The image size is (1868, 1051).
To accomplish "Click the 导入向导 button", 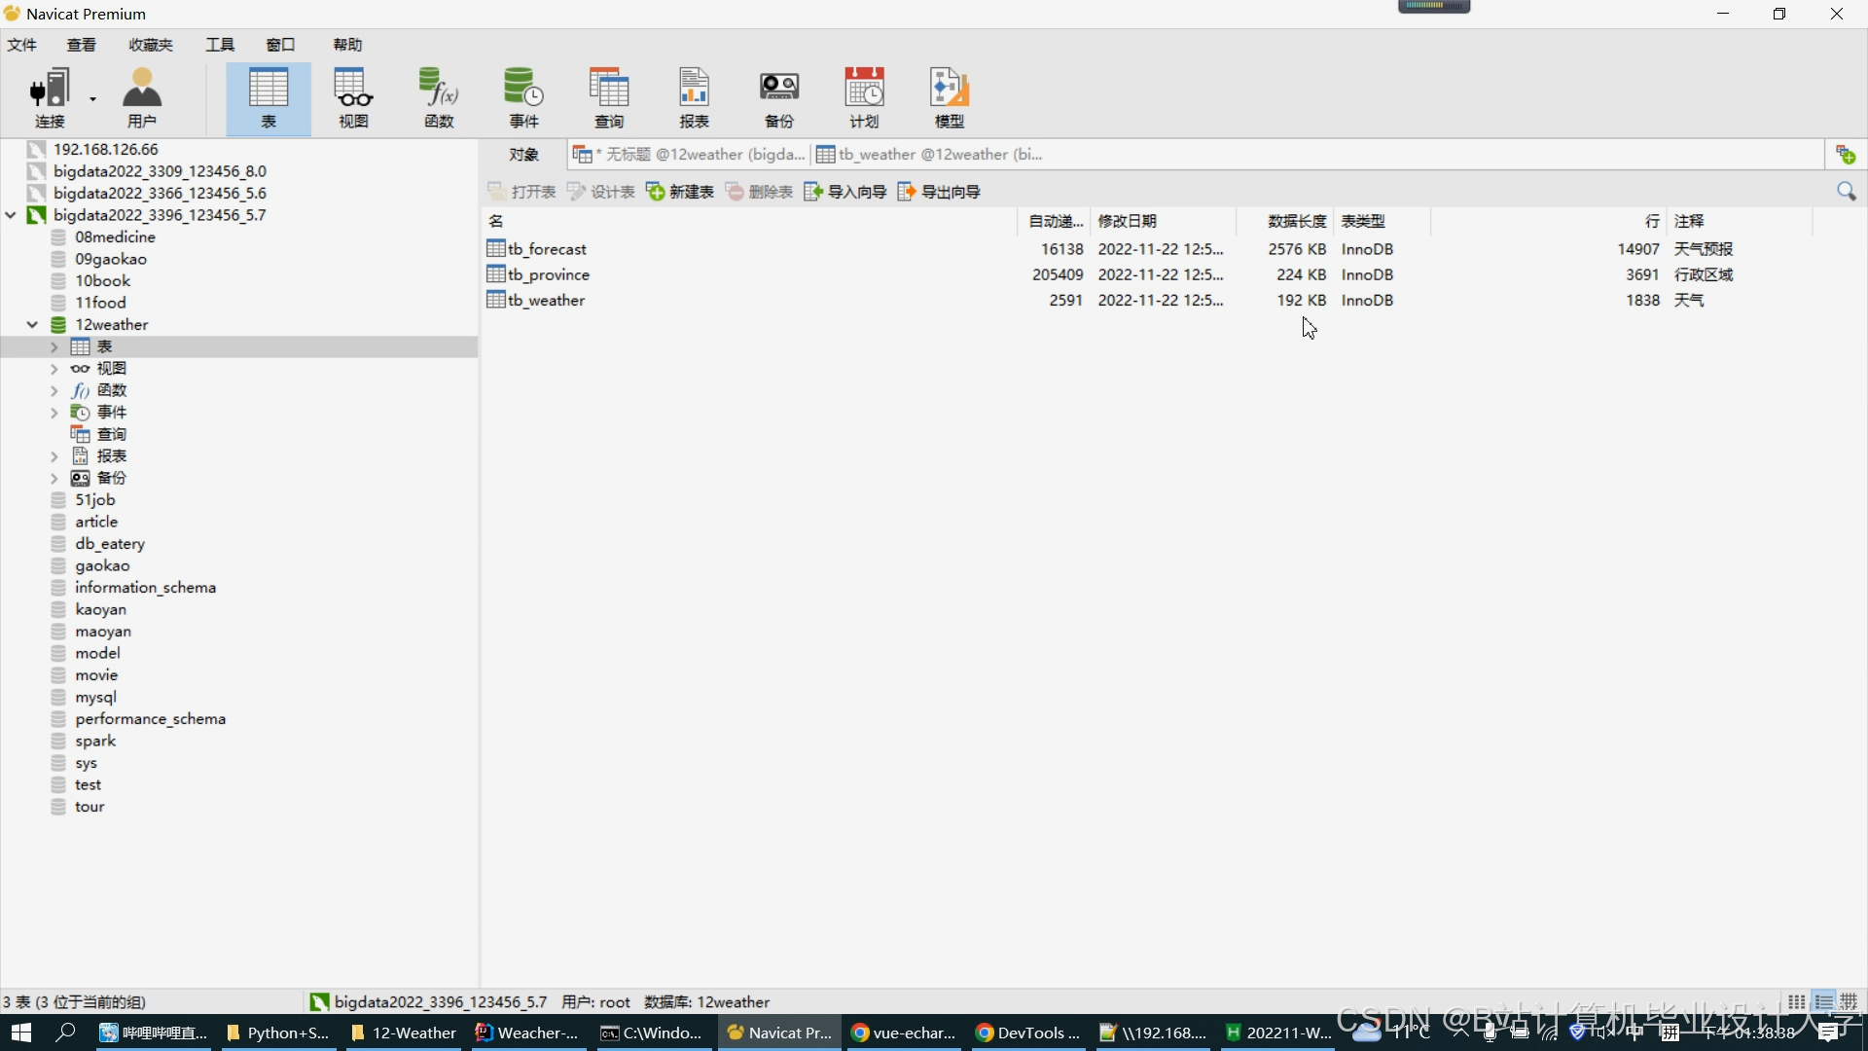I will click(x=845, y=192).
